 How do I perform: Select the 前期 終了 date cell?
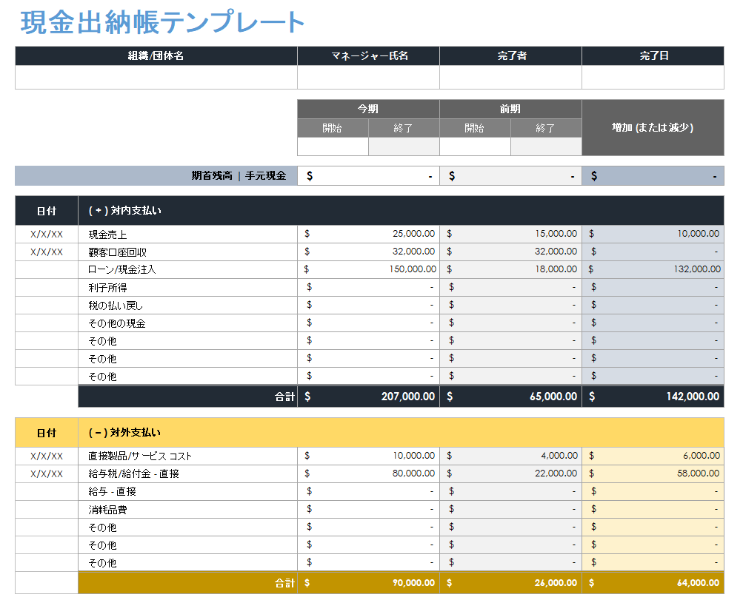point(546,146)
